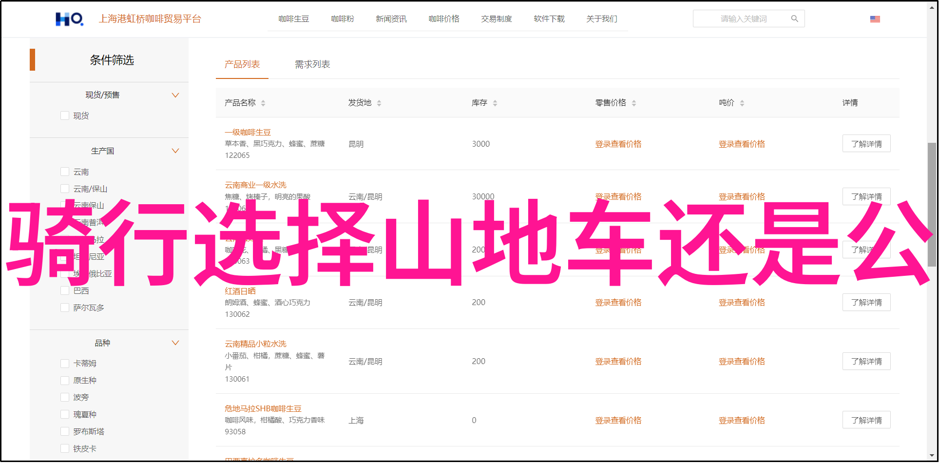The width and height of the screenshot is (939, 463).
Task: Click product code 130062
Action: (237, 314)
